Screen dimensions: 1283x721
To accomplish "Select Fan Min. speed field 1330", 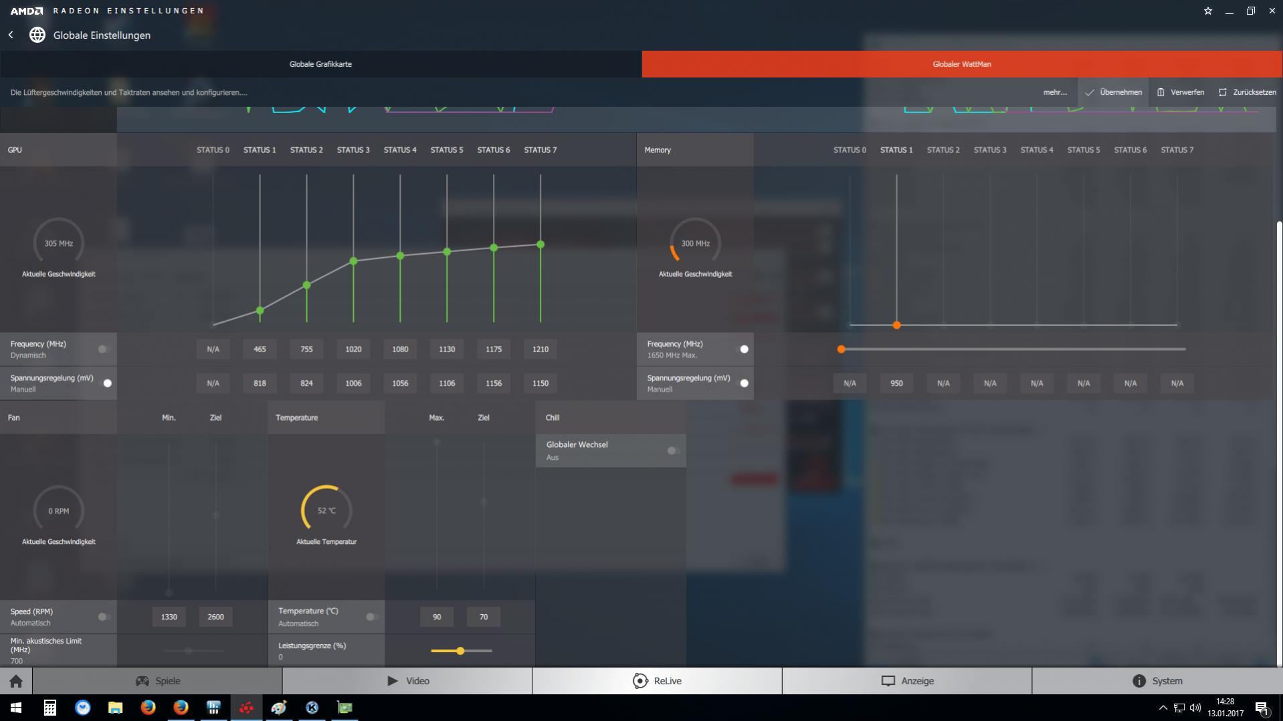I will click(169, 617).
